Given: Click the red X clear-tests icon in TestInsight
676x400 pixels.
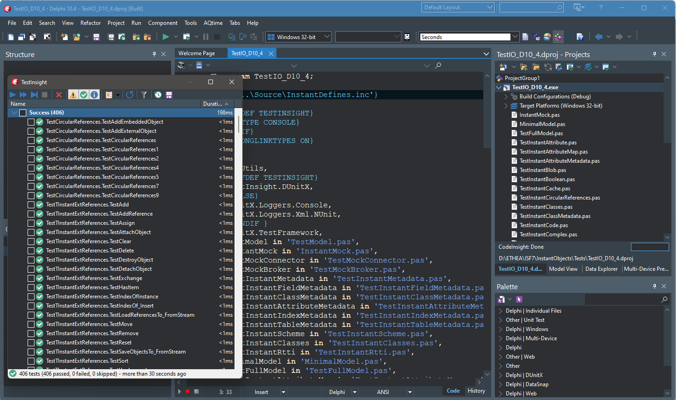Looking at the screenshot, I should click(x=59, y=95).
